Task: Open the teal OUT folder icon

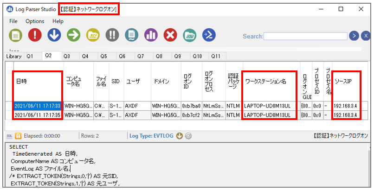Action: click(190, 35)
